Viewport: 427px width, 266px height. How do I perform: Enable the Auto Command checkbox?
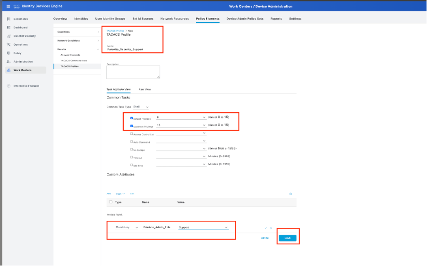(131, 141)
